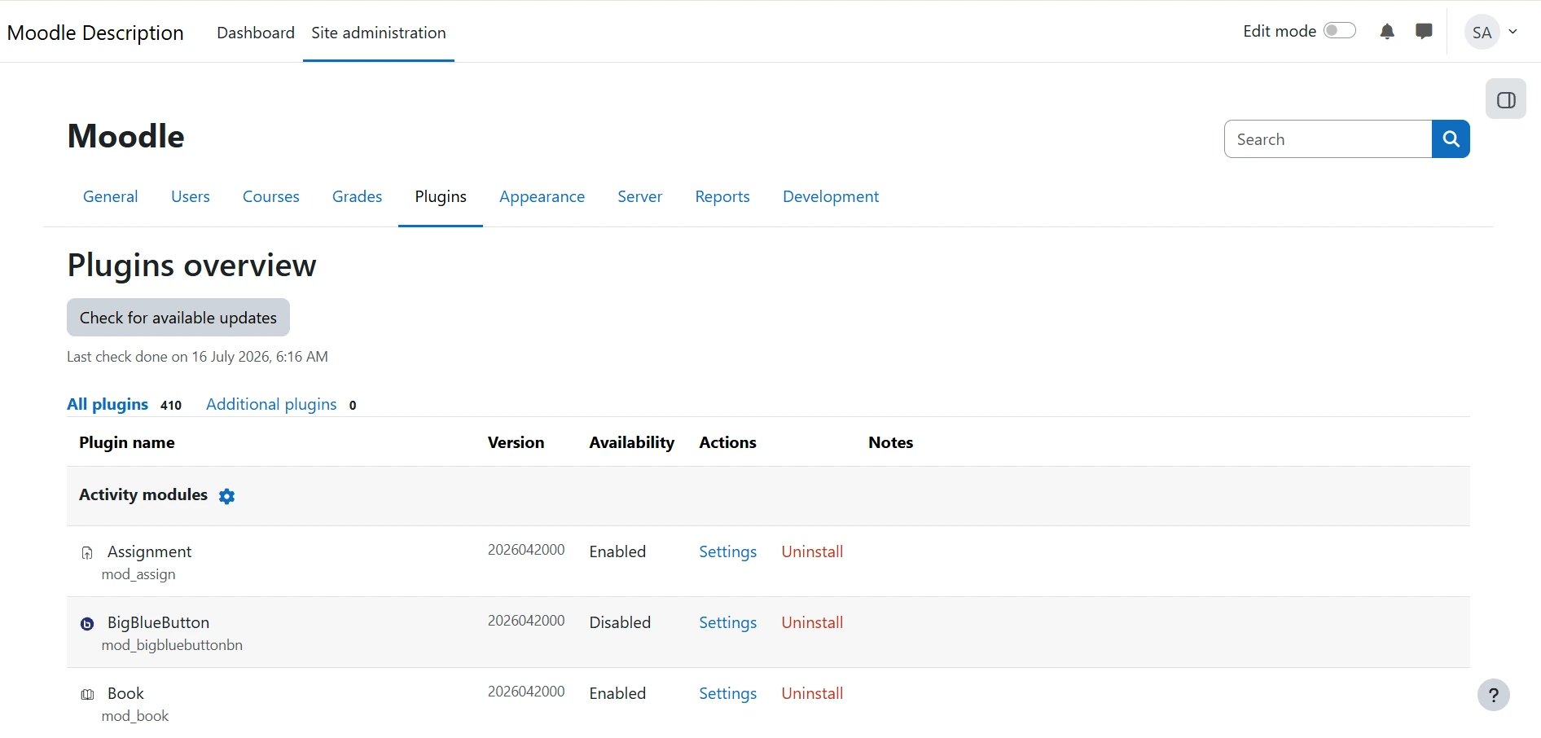Switch to the General tab
The image size is (1541, 738).
(x=111, y=196)
